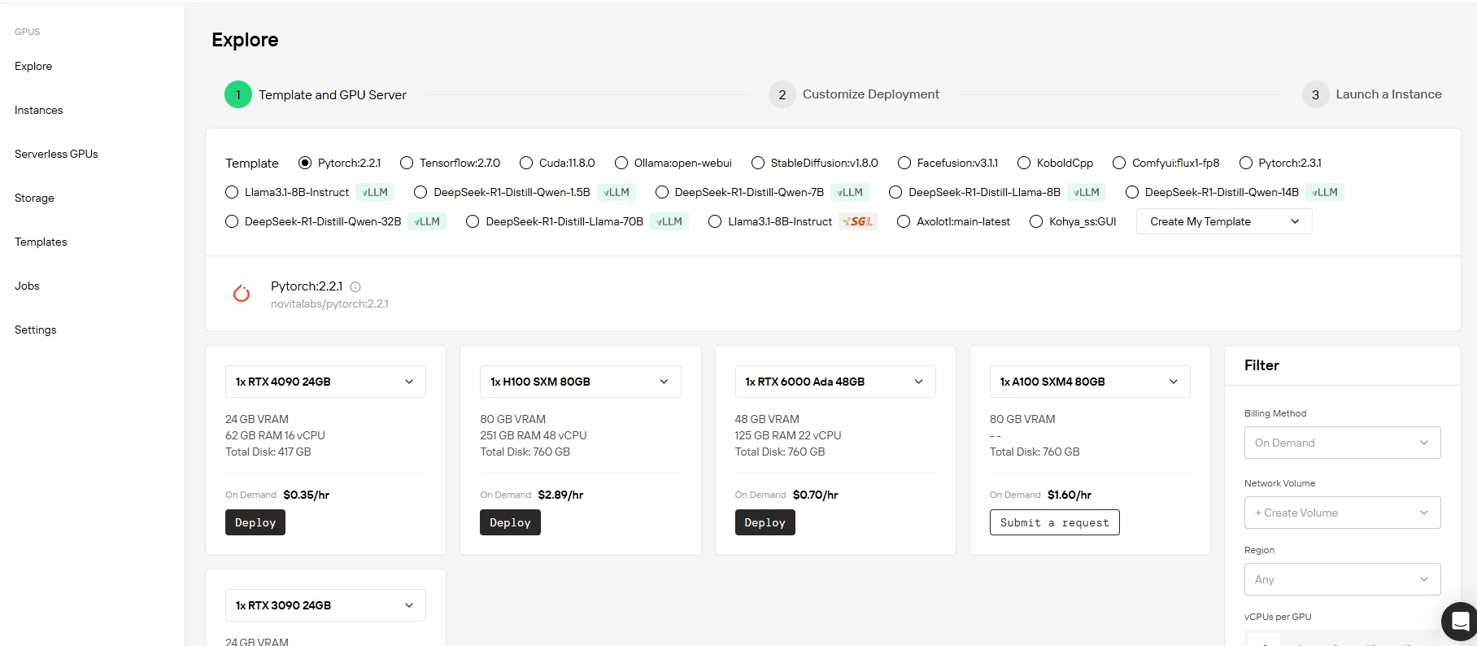Open the Create My Template dropdown
1477x646 pixels.
pyautogui.click(x=1224, y=221)
